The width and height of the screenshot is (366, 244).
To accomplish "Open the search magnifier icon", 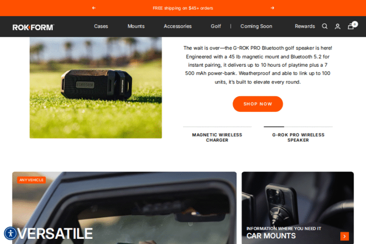I will coord(325,26).
